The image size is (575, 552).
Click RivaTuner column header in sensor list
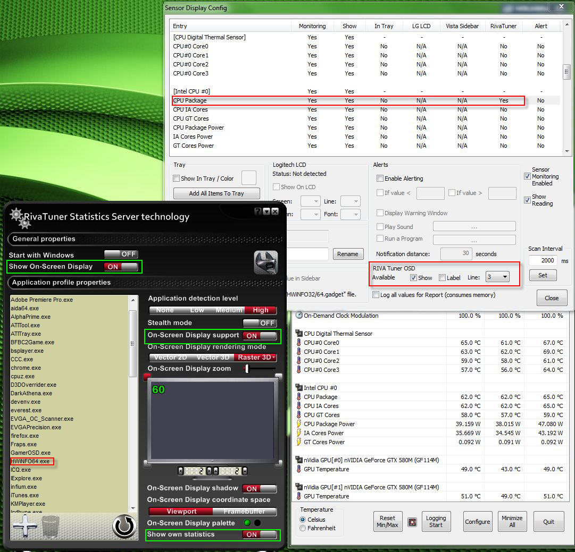pyautogui.click(x=503, y=26)
